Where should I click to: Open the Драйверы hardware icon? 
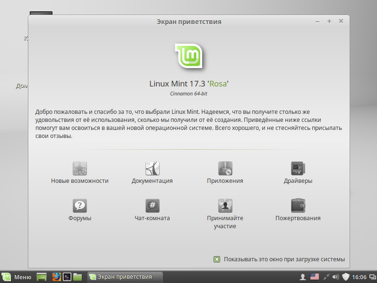pyautogui.click(x=298, y=168)
